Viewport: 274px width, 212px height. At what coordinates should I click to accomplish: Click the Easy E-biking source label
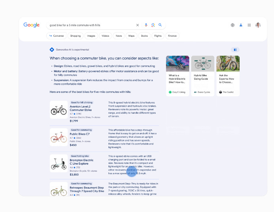(177, 92)
